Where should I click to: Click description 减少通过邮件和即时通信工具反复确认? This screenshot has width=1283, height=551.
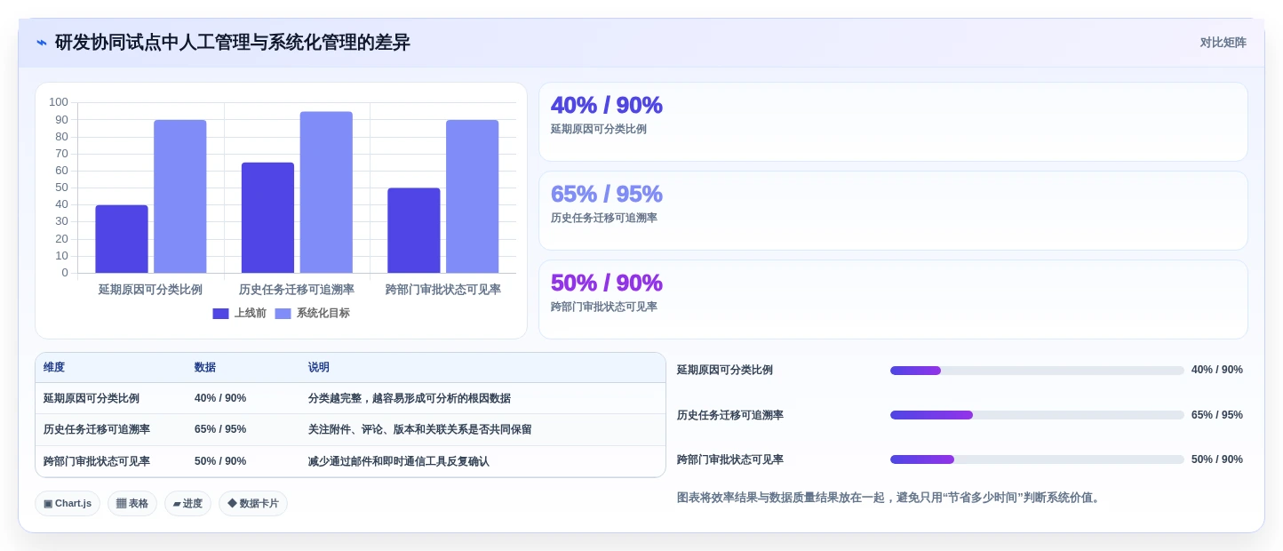coord(399,461)
